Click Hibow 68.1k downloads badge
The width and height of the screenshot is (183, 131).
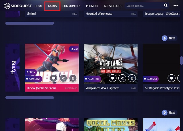(31, 72)
